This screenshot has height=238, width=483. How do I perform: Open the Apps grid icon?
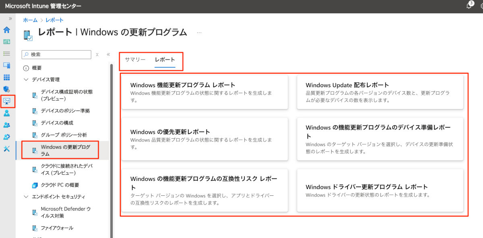tap(6, 77)
